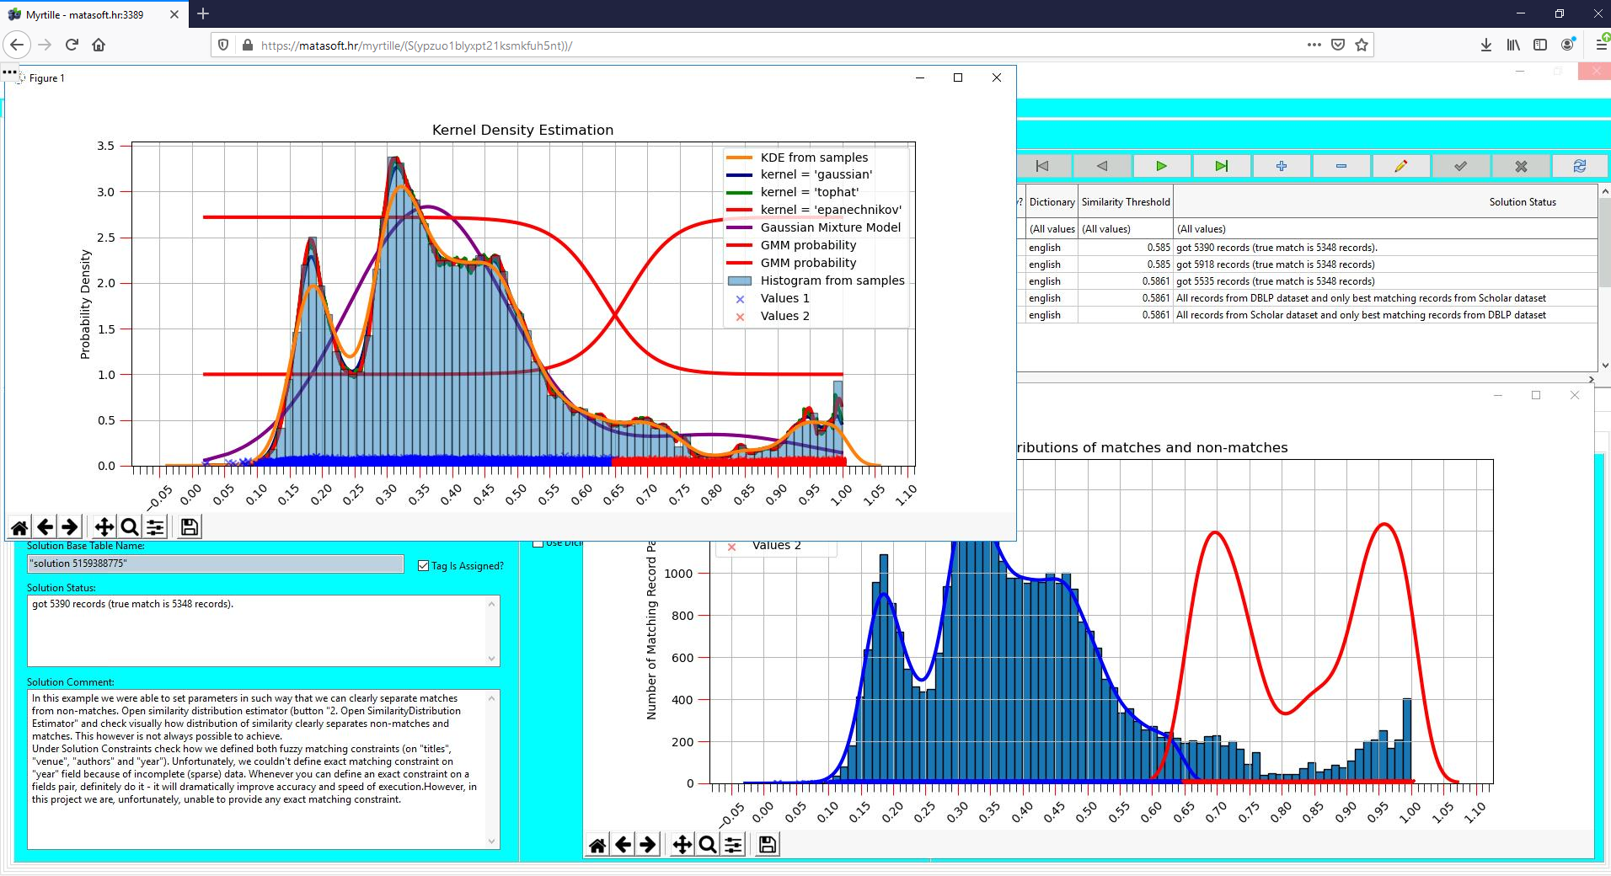The height and width of the screenshot is (876, 1611).
Task: Enable the Use Dictionary checkbox
Action: tap(538, 542)
